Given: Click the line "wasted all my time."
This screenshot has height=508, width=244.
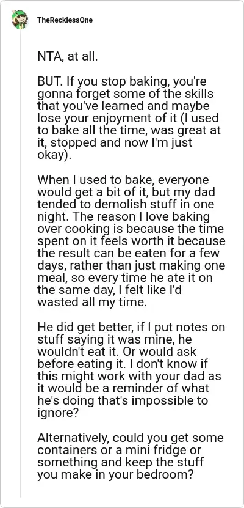Looking at the screenshot, I should tap(92, 301).
